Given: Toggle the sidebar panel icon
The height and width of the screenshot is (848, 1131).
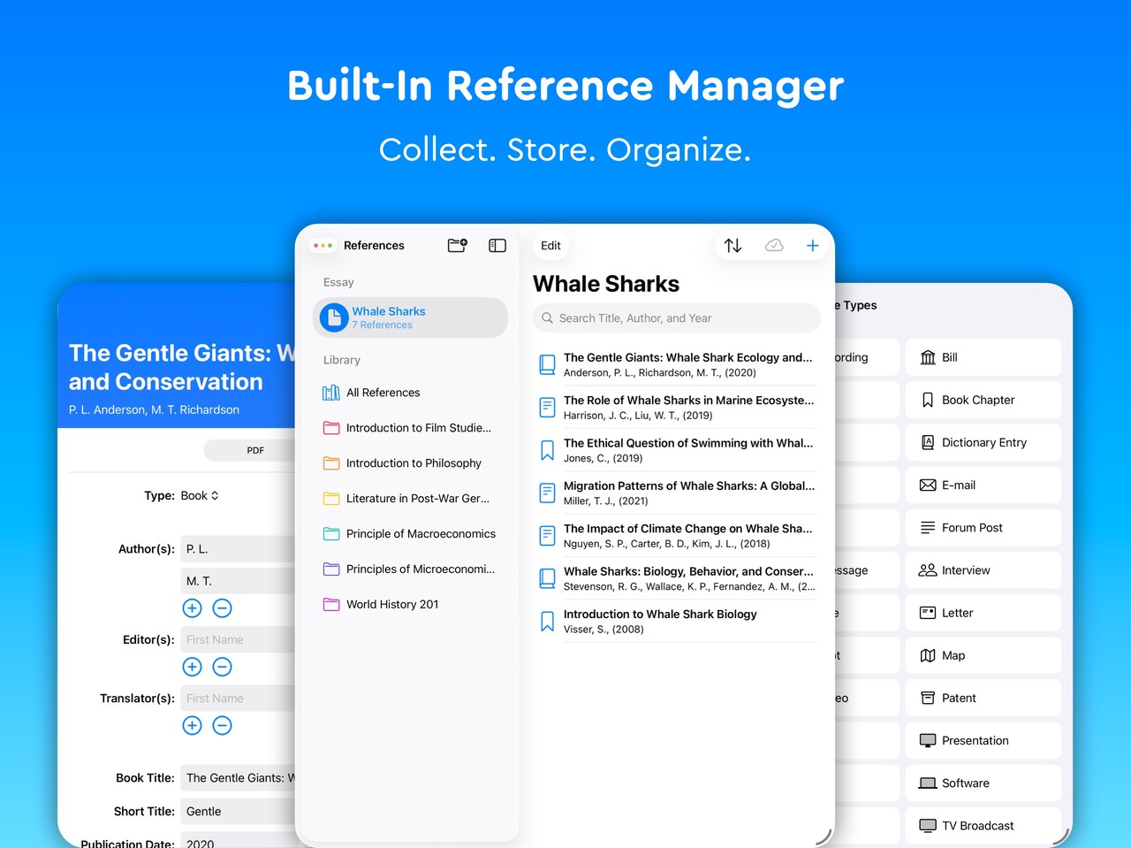Looking at the screenshot, I should pyautogui.click(x=497, y=246).
